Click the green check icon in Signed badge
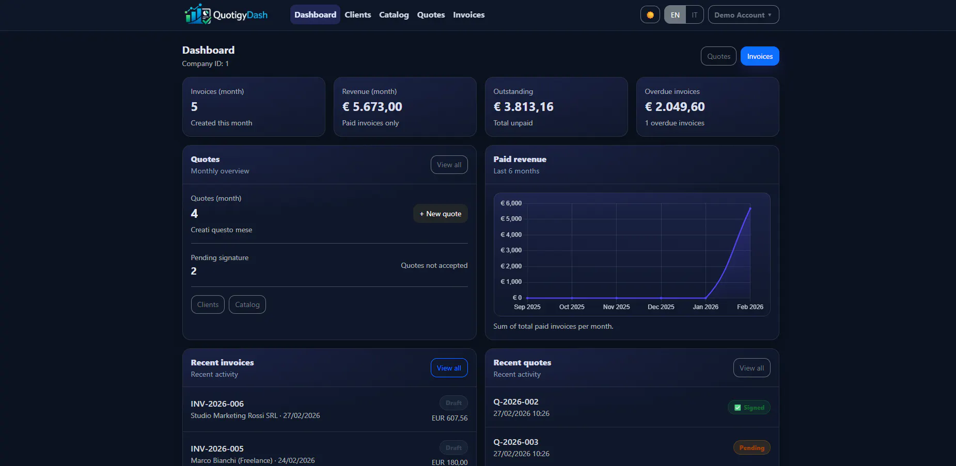 [x=738, y=408]
